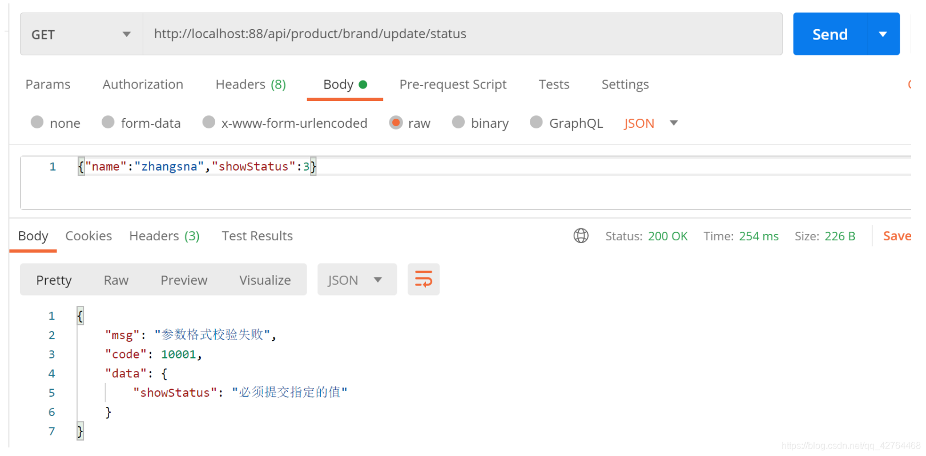Open the Params tab

pyautogui.click(x=48, y=84)
